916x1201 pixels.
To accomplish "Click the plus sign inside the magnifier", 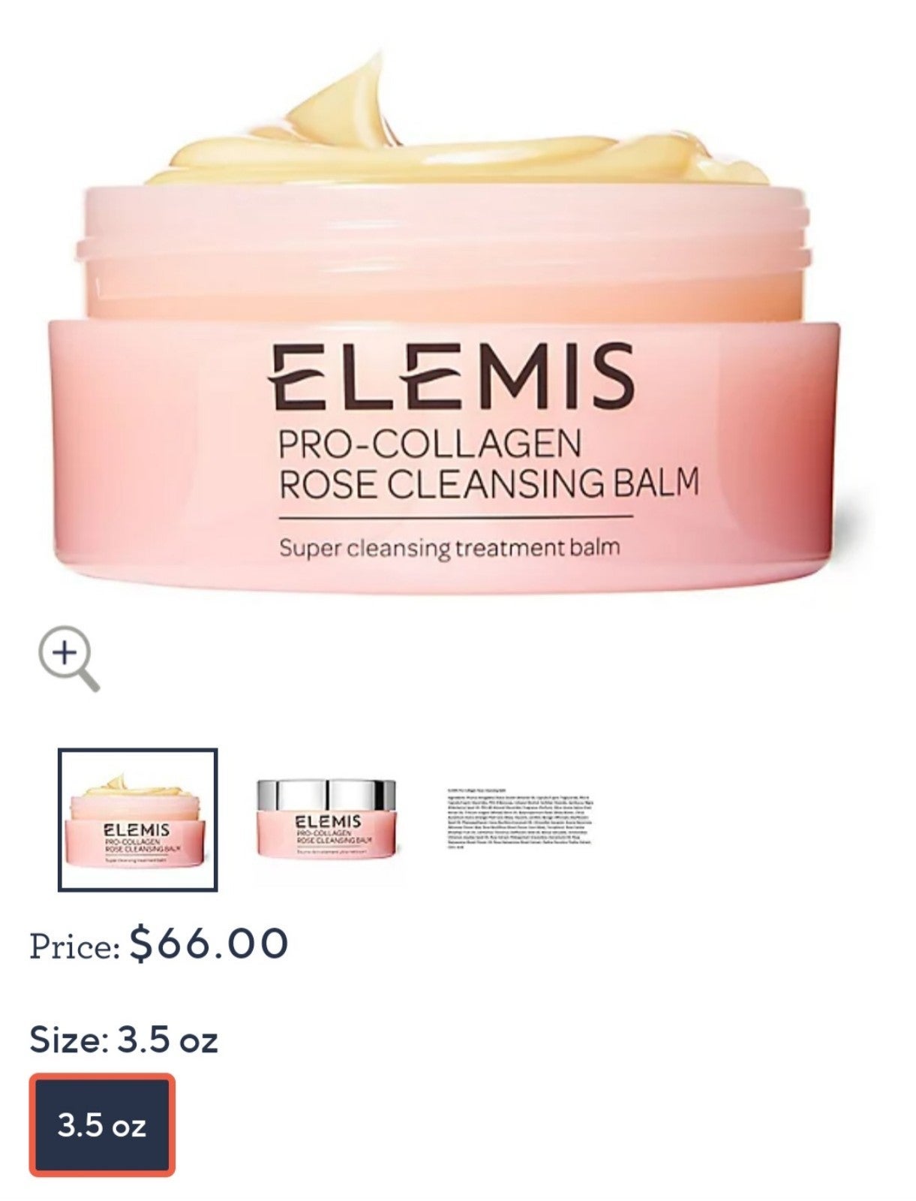I will point(65,653).
